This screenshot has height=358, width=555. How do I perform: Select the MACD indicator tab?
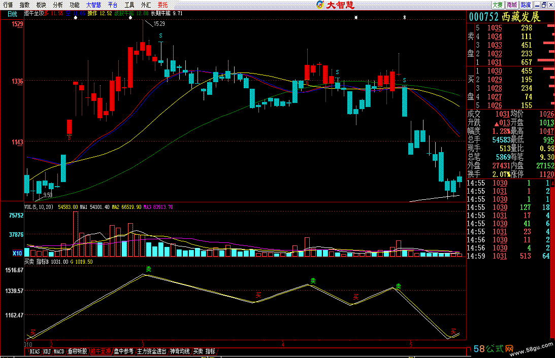[59, 351]
